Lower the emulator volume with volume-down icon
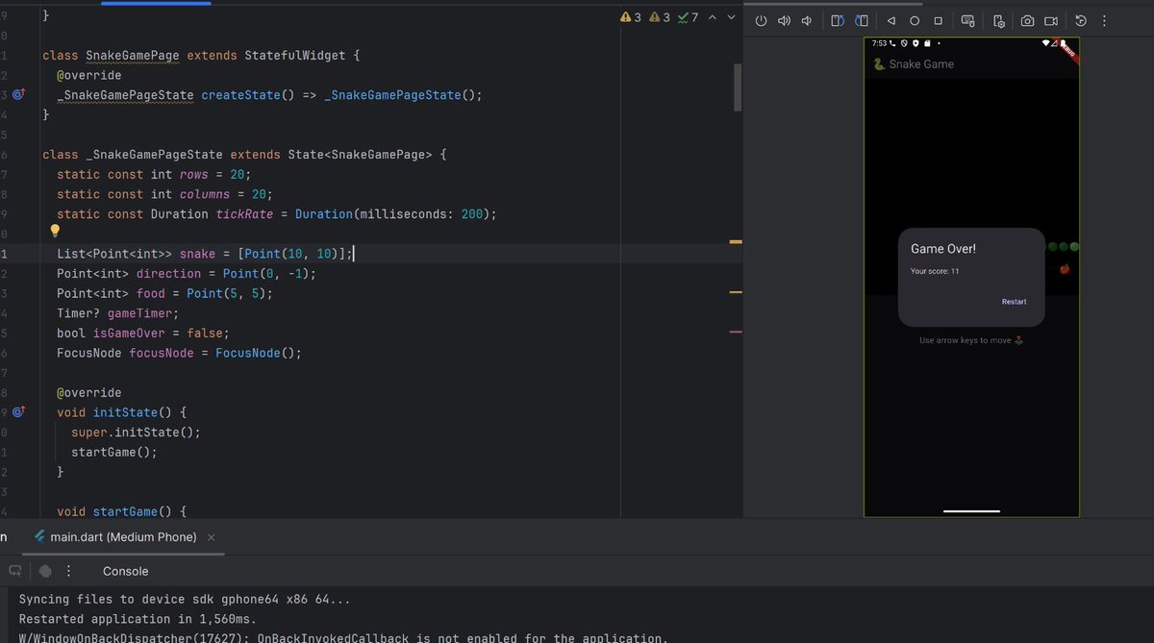1154x643 pixels. click(x=807, y=21)
